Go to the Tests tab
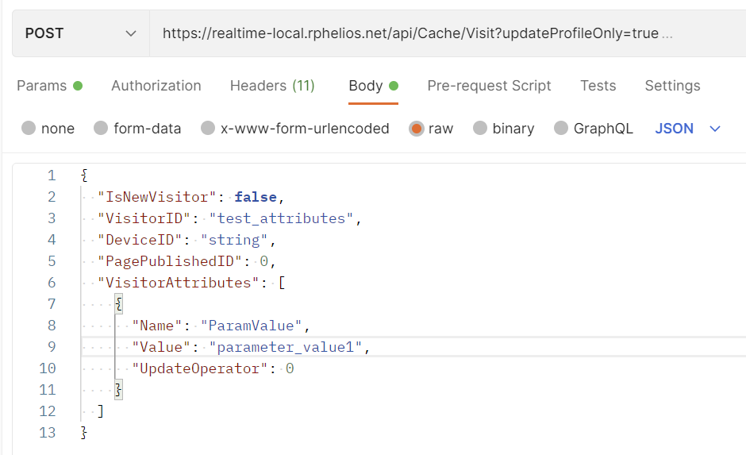The width and height of the screenshot is (746, 455). pyautogui.click(x=598, y=86)
